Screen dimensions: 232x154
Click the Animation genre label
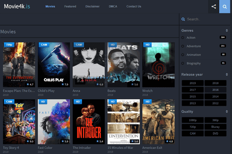tap(194, 55)
